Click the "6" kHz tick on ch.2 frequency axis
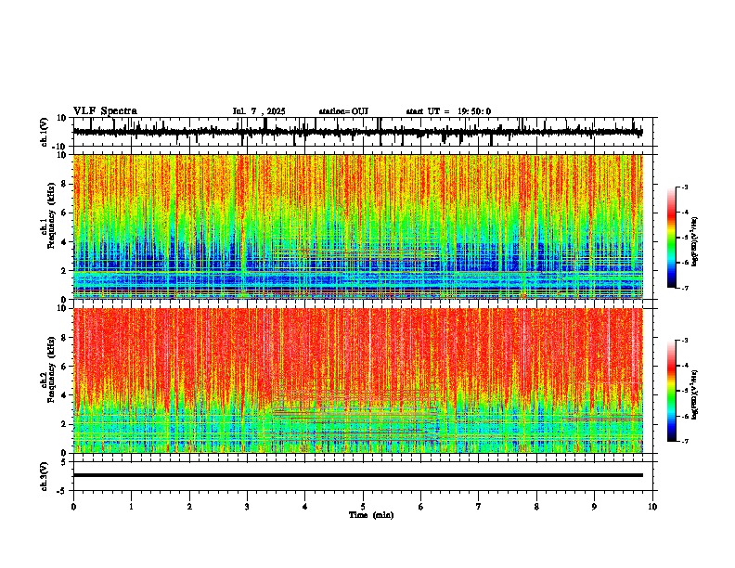 tap(65, 367)
